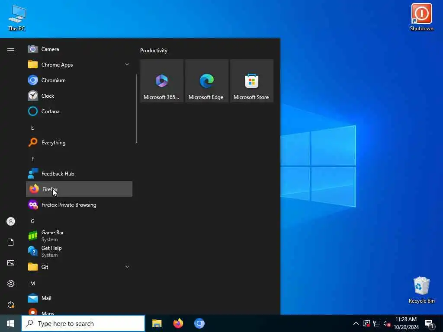Jump to letter F section header

tap(32, 159)
